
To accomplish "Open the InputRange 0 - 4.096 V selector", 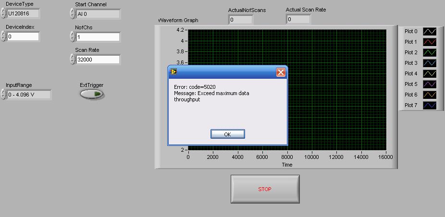I will click(29, 95).
